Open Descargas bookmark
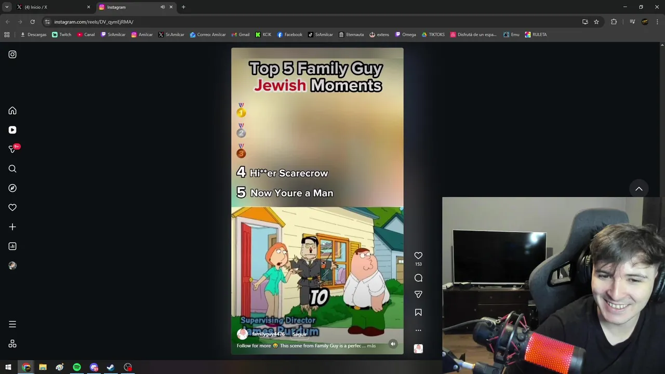Viewport: 665px width, 374px height. click(33, 35)
